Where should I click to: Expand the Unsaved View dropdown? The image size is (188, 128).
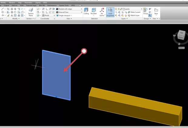coord(69,12)
